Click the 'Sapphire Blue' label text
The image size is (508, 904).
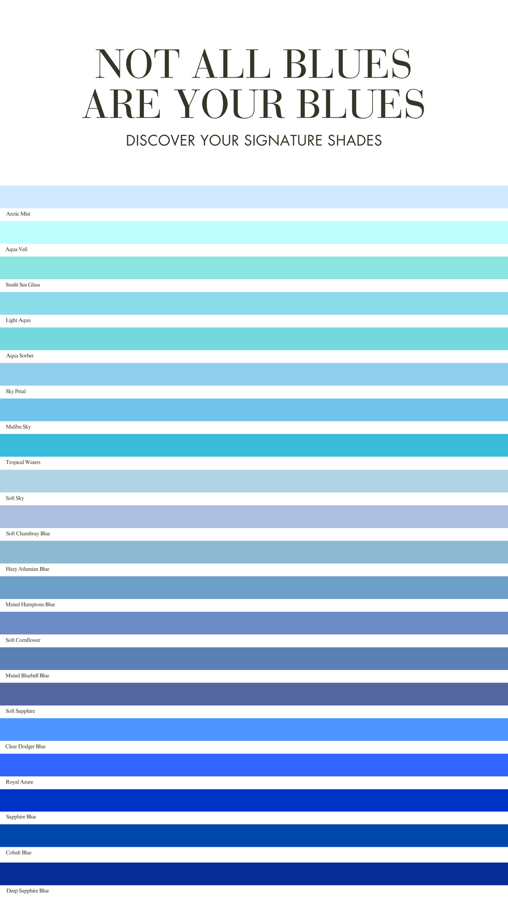tap(21, 817)
